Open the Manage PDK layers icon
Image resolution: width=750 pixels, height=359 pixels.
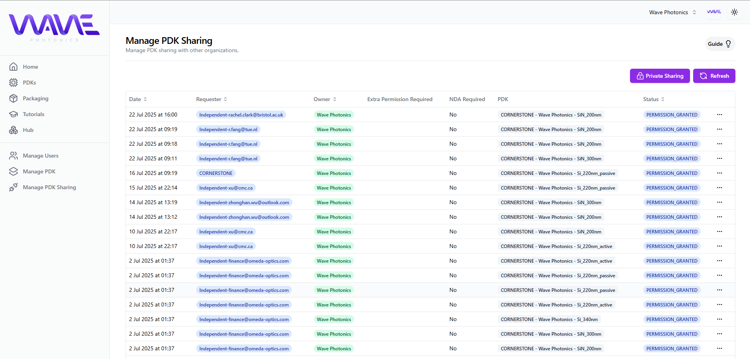click(x=13, y=171)
